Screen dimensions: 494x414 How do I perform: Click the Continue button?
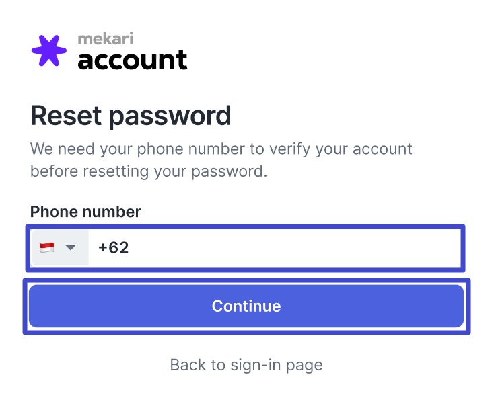(x=246, y=306)
